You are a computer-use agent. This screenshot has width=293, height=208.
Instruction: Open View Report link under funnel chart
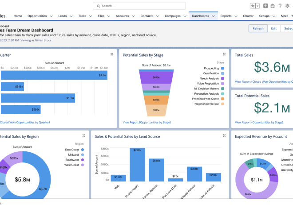point(147,122)
